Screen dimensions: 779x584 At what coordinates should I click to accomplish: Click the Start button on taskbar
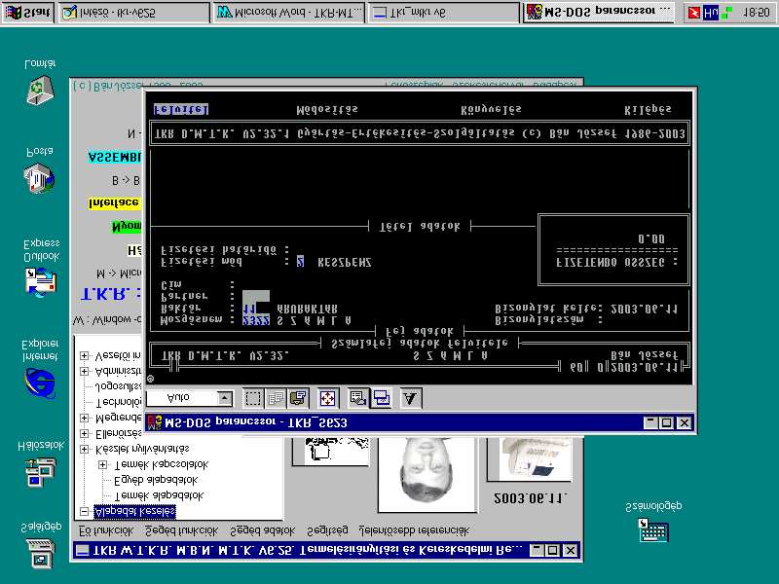[28, 13]
